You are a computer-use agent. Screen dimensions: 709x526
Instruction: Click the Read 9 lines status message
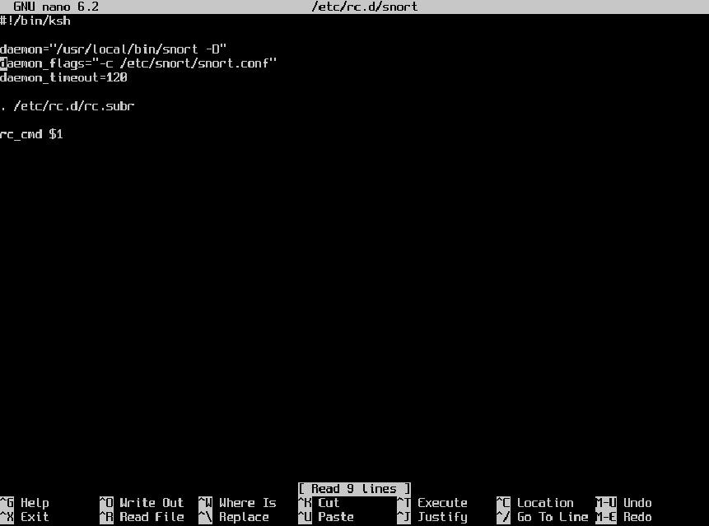pos(354,489)
